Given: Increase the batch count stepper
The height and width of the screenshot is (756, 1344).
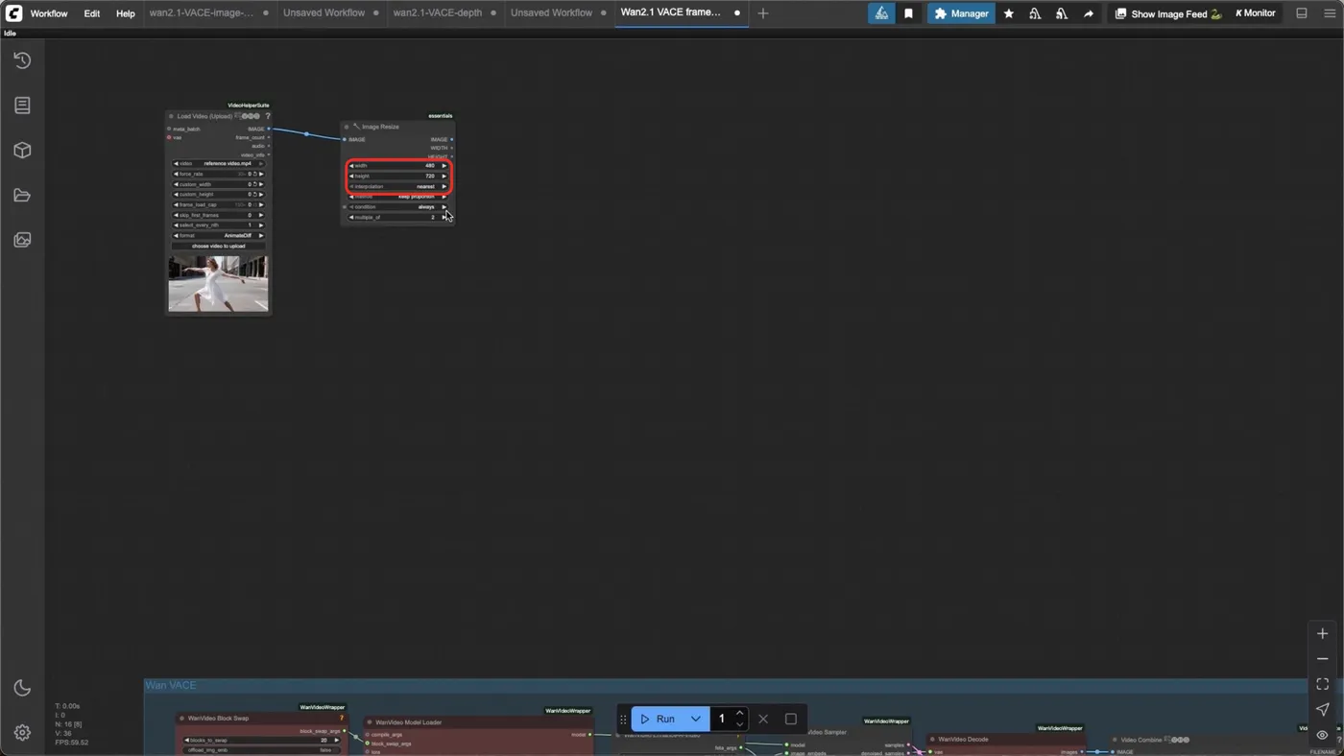Looking at the screenshot, I should (x=739, y=713).
